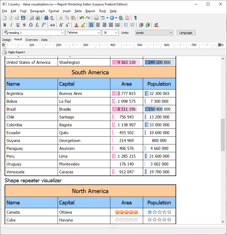Click the font color icon
Image resolution: width=227 pixels, height=235 pixels.
point(76,25)
